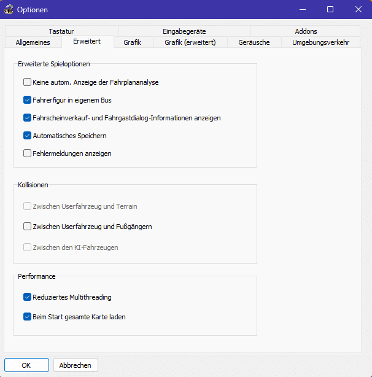Enable 'Fehlermeldungen anzeigen' checkbox

pos(27,153)
